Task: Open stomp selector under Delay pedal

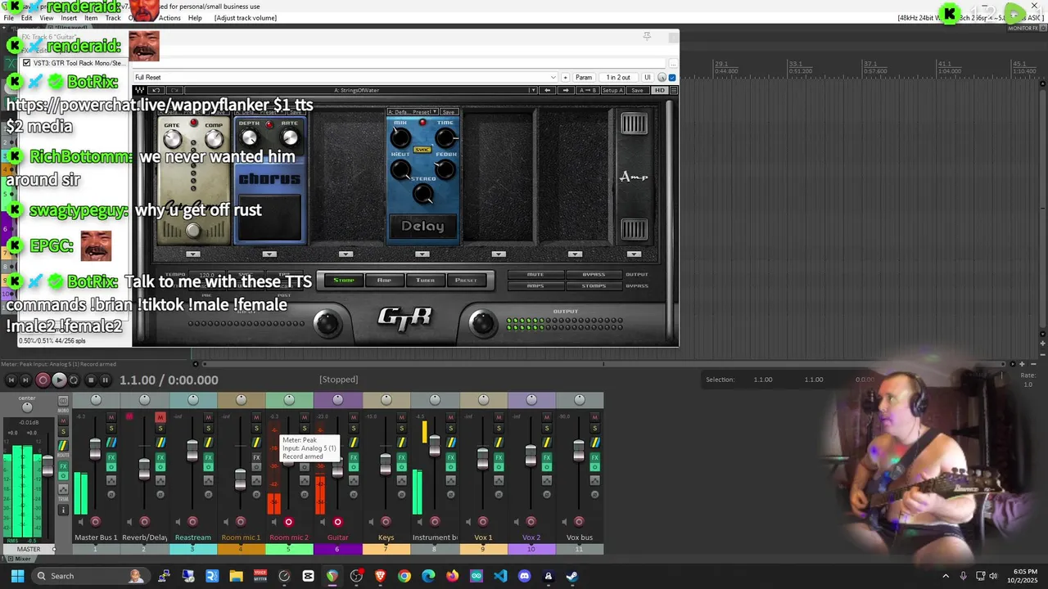Action: tap(422, 254)
